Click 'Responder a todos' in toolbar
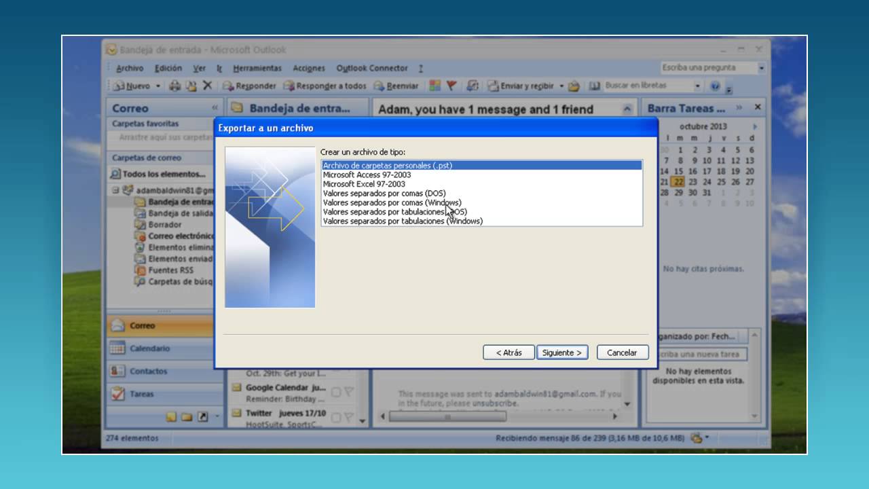Screen dimensions: 869x489 [x=325, y=86]
